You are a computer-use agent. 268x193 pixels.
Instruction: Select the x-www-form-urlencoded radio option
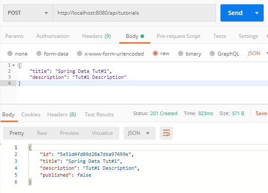coord(80,53)
